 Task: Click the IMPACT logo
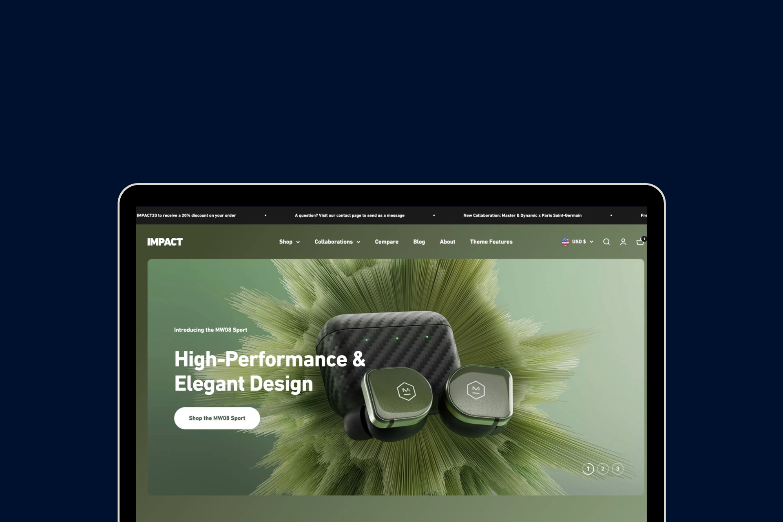coord(165,242)
